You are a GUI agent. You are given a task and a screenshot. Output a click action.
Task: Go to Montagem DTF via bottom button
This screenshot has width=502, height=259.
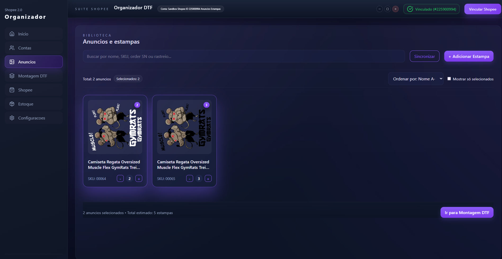[x=467, y=212]
